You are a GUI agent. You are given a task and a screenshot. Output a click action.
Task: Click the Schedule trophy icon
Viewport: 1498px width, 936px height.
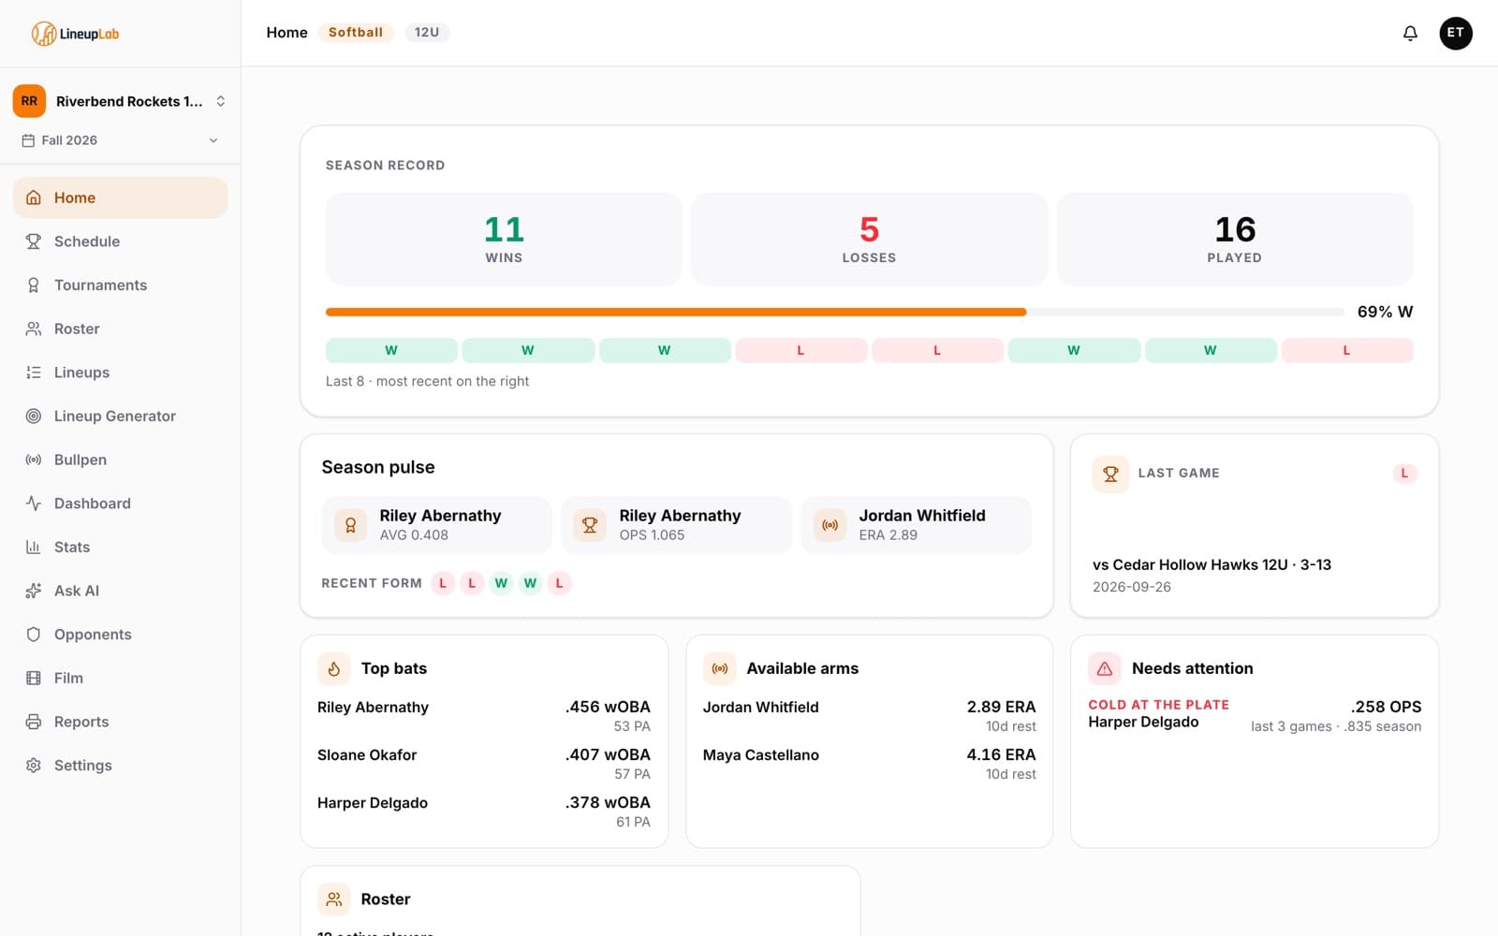(x=34, y=241)
